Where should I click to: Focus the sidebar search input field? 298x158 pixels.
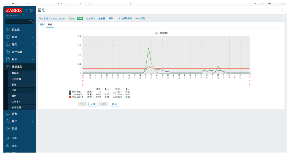click(19, 21)
